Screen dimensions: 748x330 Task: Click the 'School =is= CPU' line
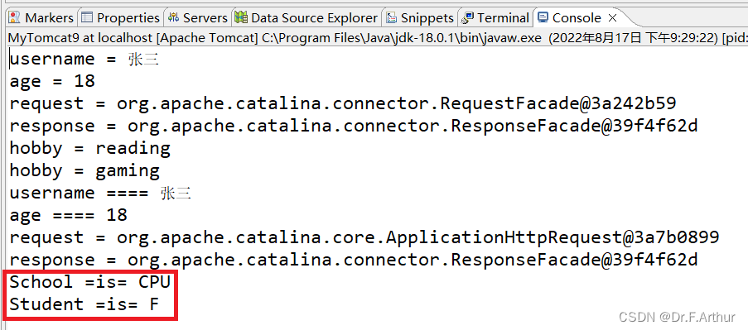click(90, 282)
